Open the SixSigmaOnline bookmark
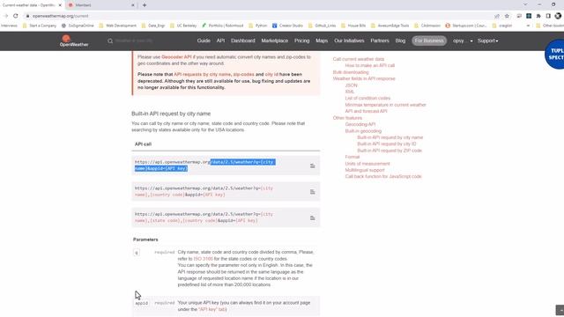The image size is (564, 317). [78, 26]
